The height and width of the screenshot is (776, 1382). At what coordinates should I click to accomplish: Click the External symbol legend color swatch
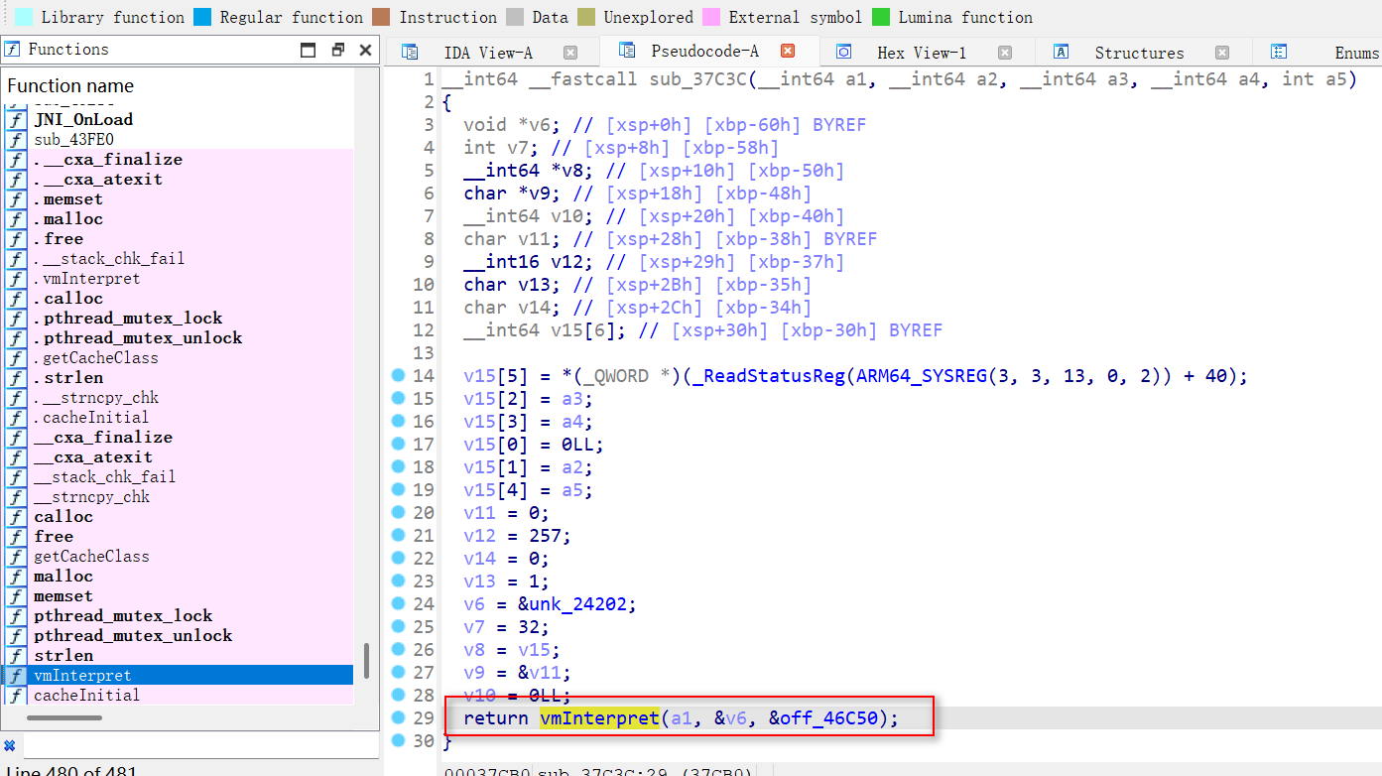pos(710,17)
